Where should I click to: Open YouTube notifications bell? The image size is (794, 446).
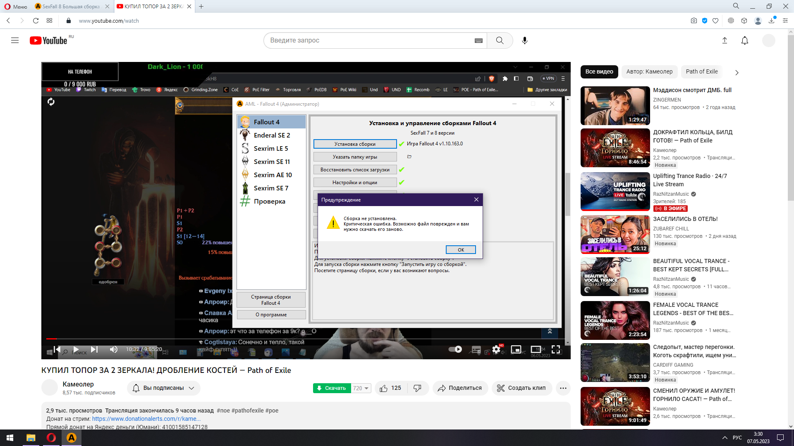point(744,40)
